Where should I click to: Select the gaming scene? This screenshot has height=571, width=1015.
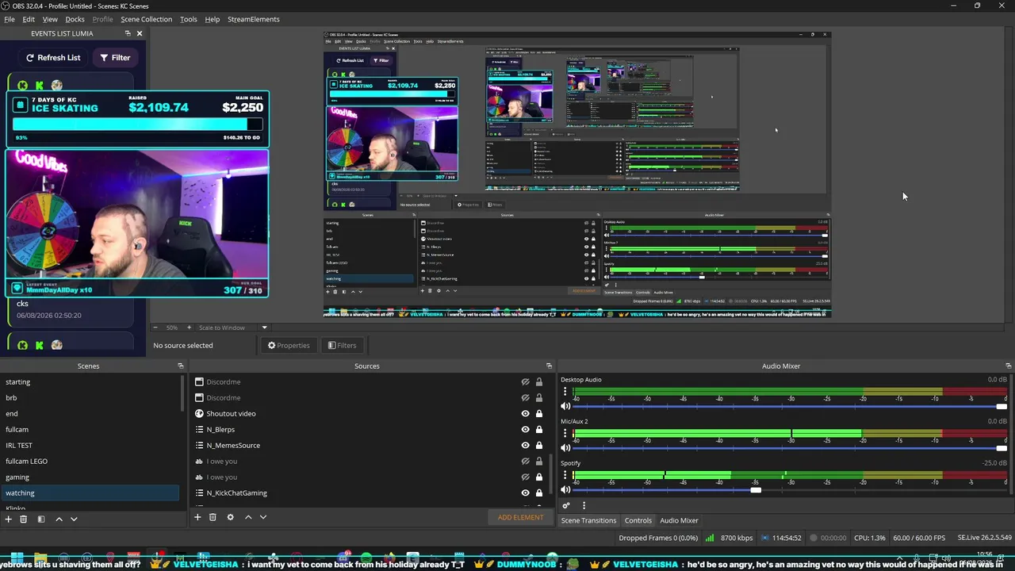point(90,477)
